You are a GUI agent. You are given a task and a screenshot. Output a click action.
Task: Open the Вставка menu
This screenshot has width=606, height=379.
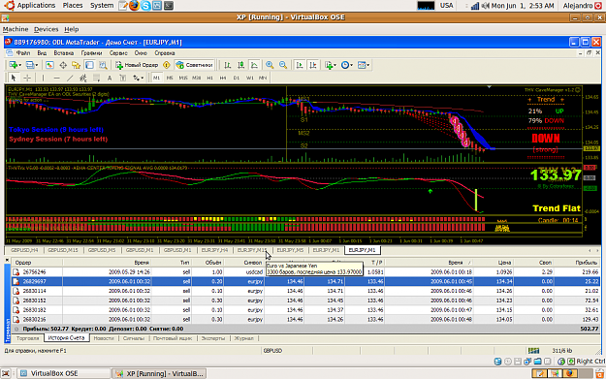63,53
